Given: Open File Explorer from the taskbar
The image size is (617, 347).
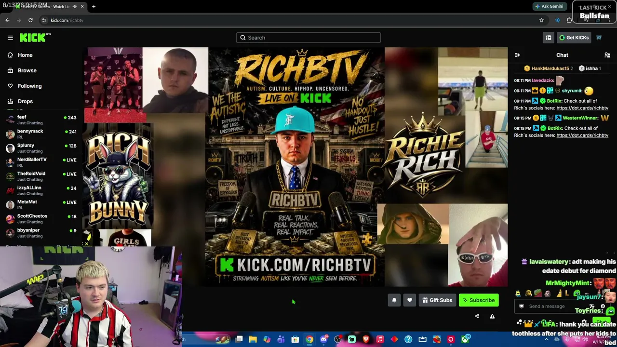Looking at the screenshot, I should (x=253, y=339).
